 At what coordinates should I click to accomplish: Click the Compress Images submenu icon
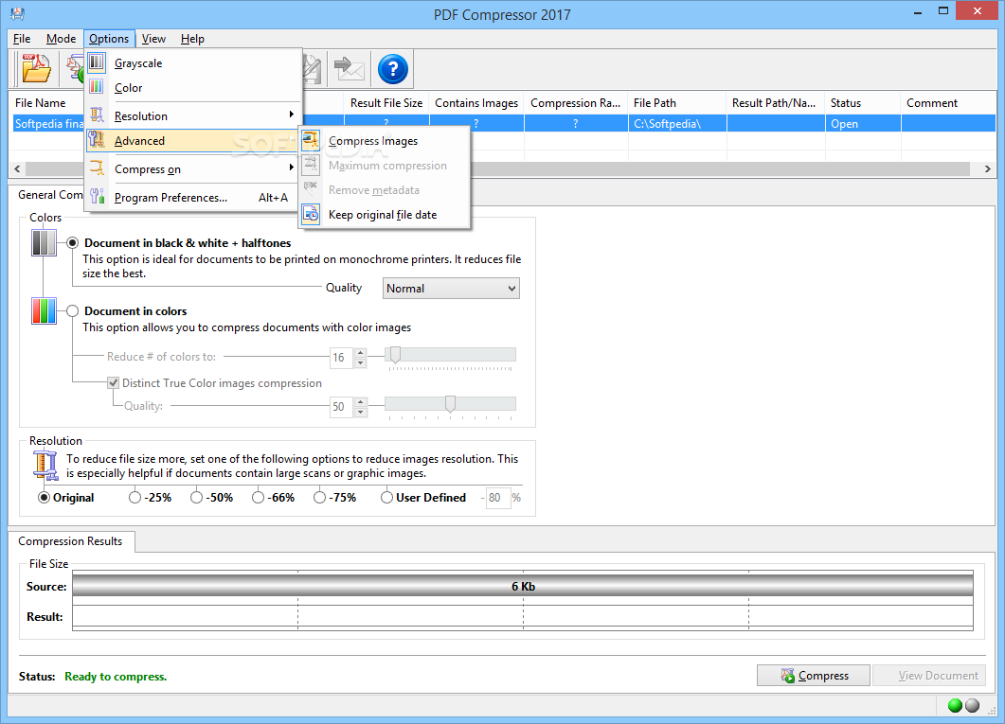click(311, 140)
